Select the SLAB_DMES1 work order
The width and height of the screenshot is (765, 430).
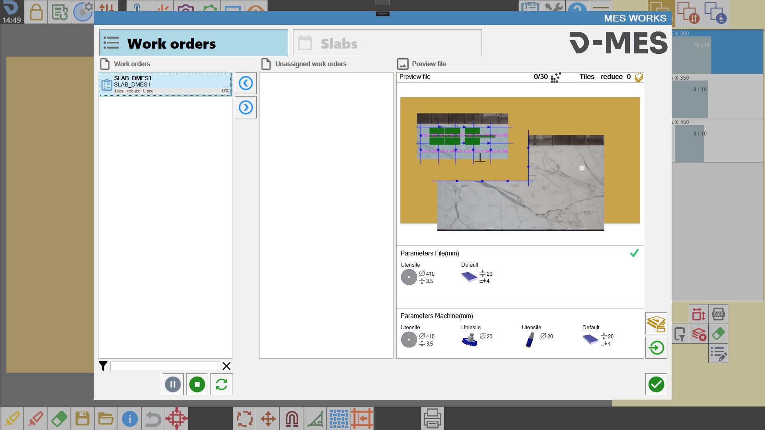click(x=165, y=84)
